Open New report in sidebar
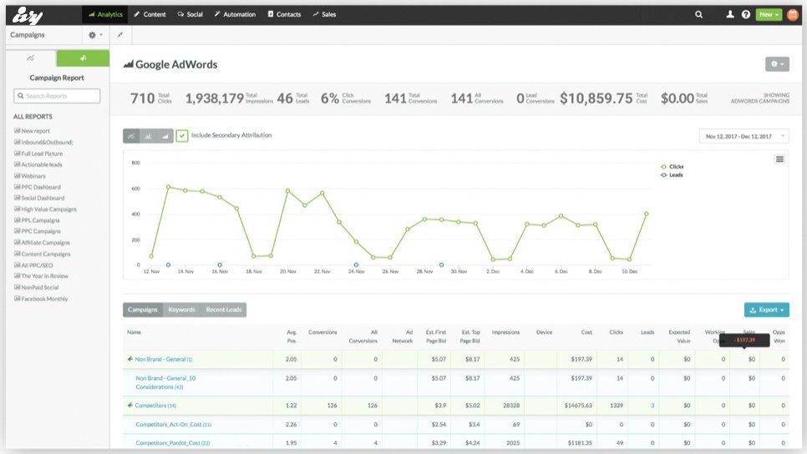Image resolution: width=807 pixels, height=454 pixels. [x=32, y=130]
